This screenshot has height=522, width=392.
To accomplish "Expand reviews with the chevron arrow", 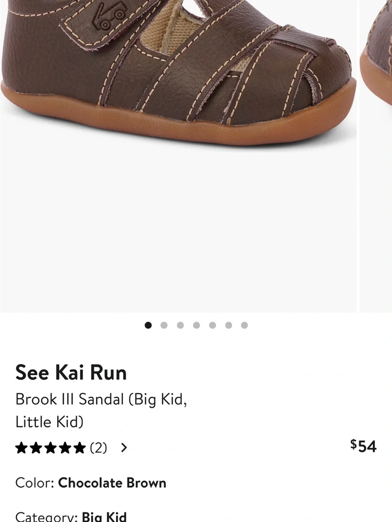I will 124,447.
